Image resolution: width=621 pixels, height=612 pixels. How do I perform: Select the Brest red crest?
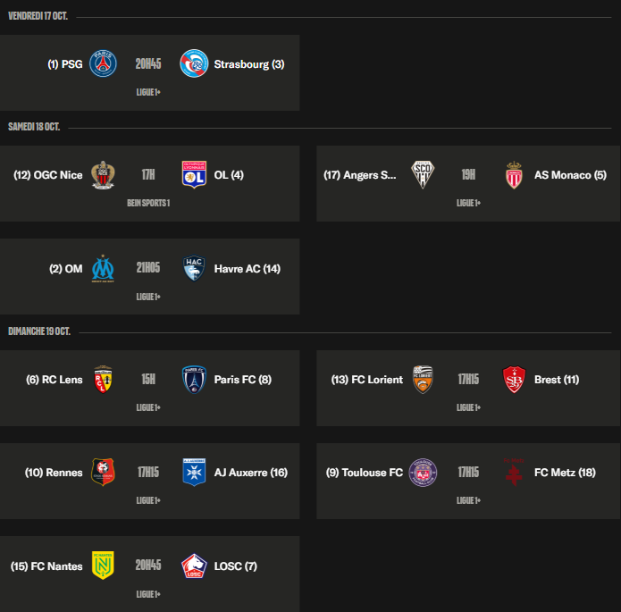point(514,379)
